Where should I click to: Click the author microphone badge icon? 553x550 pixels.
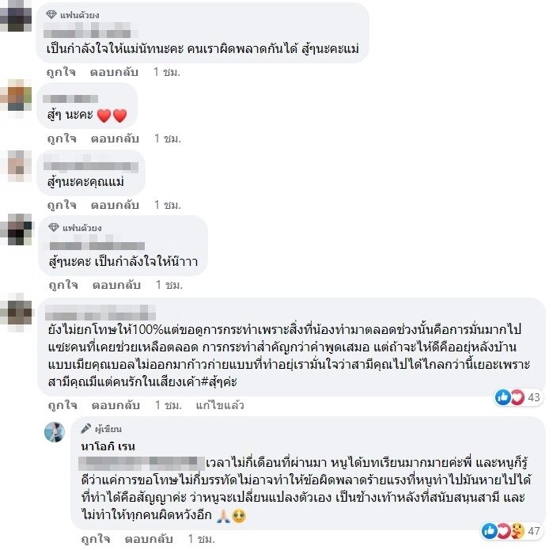[85, 428]
